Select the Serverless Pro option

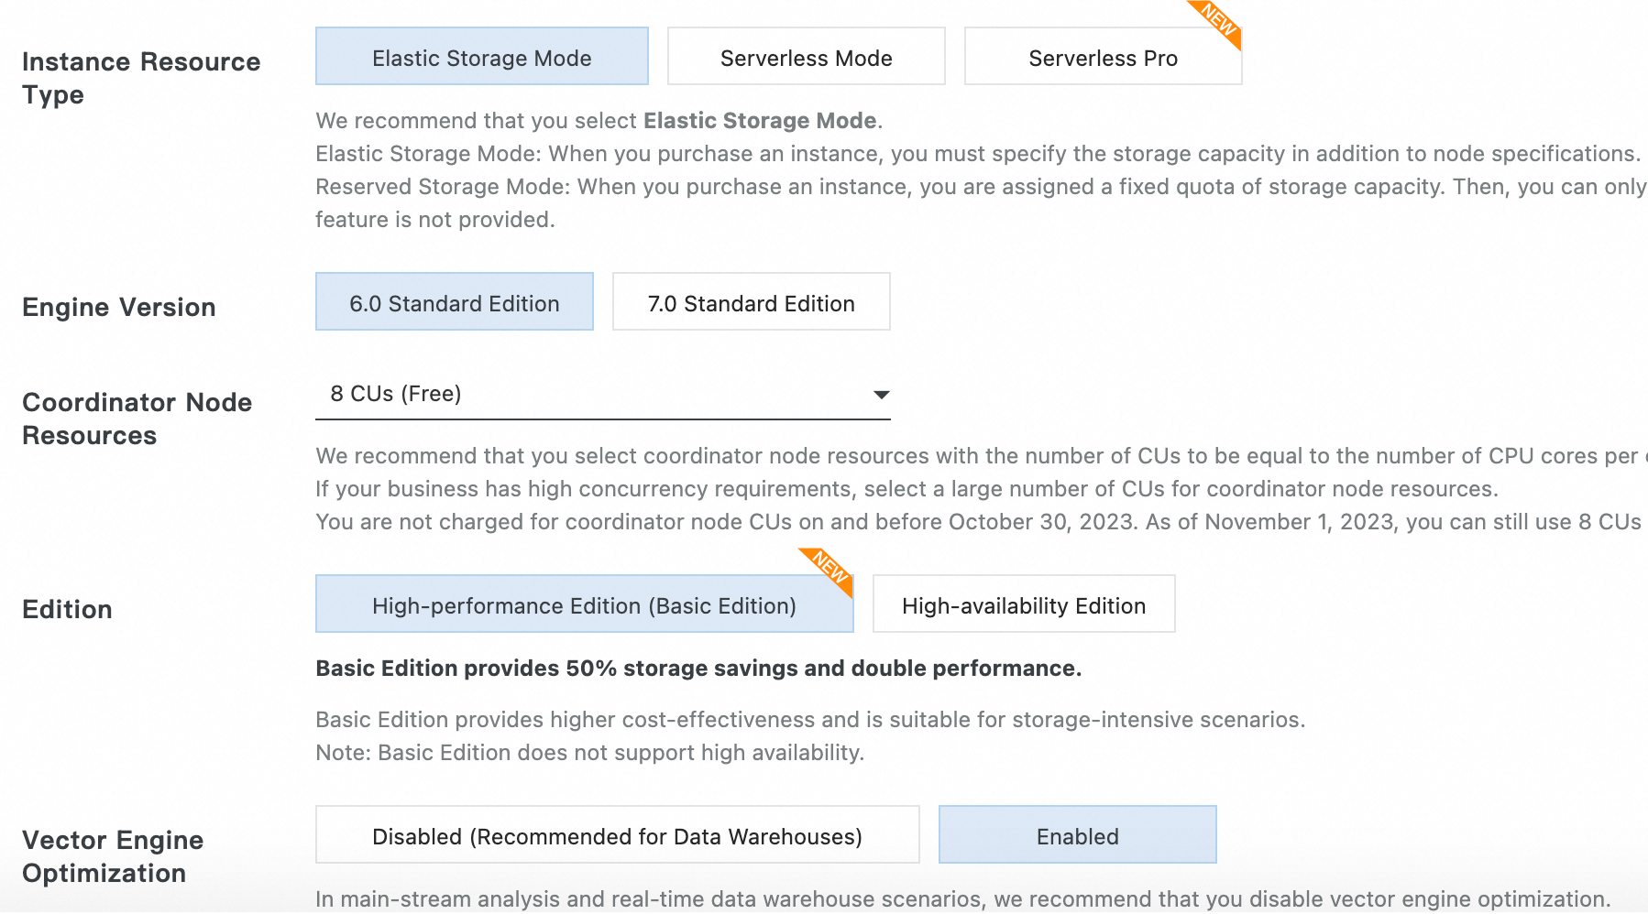1102,57
